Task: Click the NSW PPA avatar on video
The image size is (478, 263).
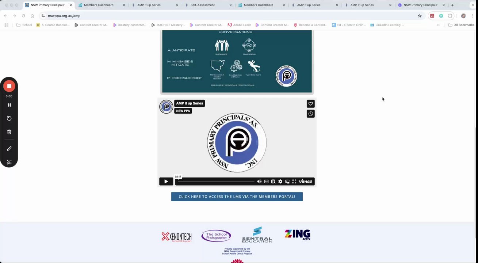Action: (x=166, y=107)
